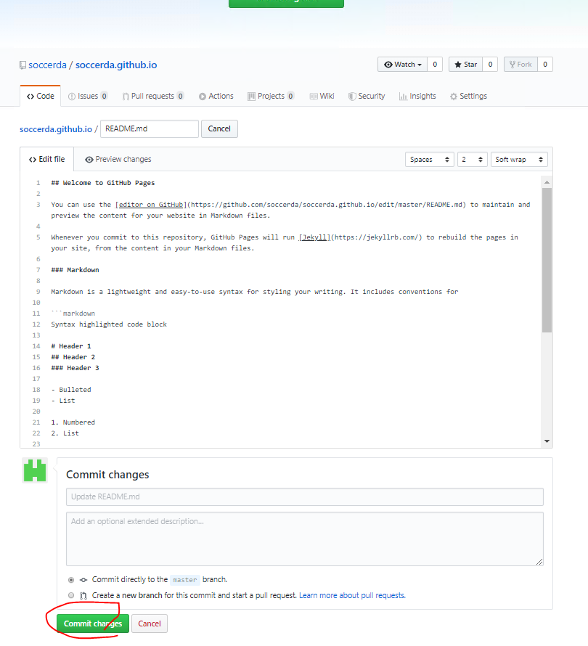Open the Projects tab
The image size is (588, 646).
(271, 96)
